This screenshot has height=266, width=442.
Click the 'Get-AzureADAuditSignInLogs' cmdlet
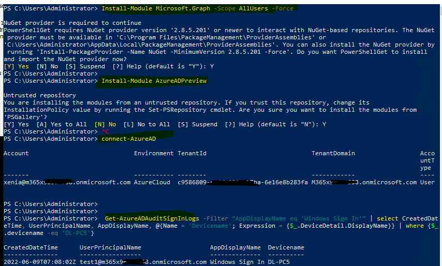(x=152, y=219)
